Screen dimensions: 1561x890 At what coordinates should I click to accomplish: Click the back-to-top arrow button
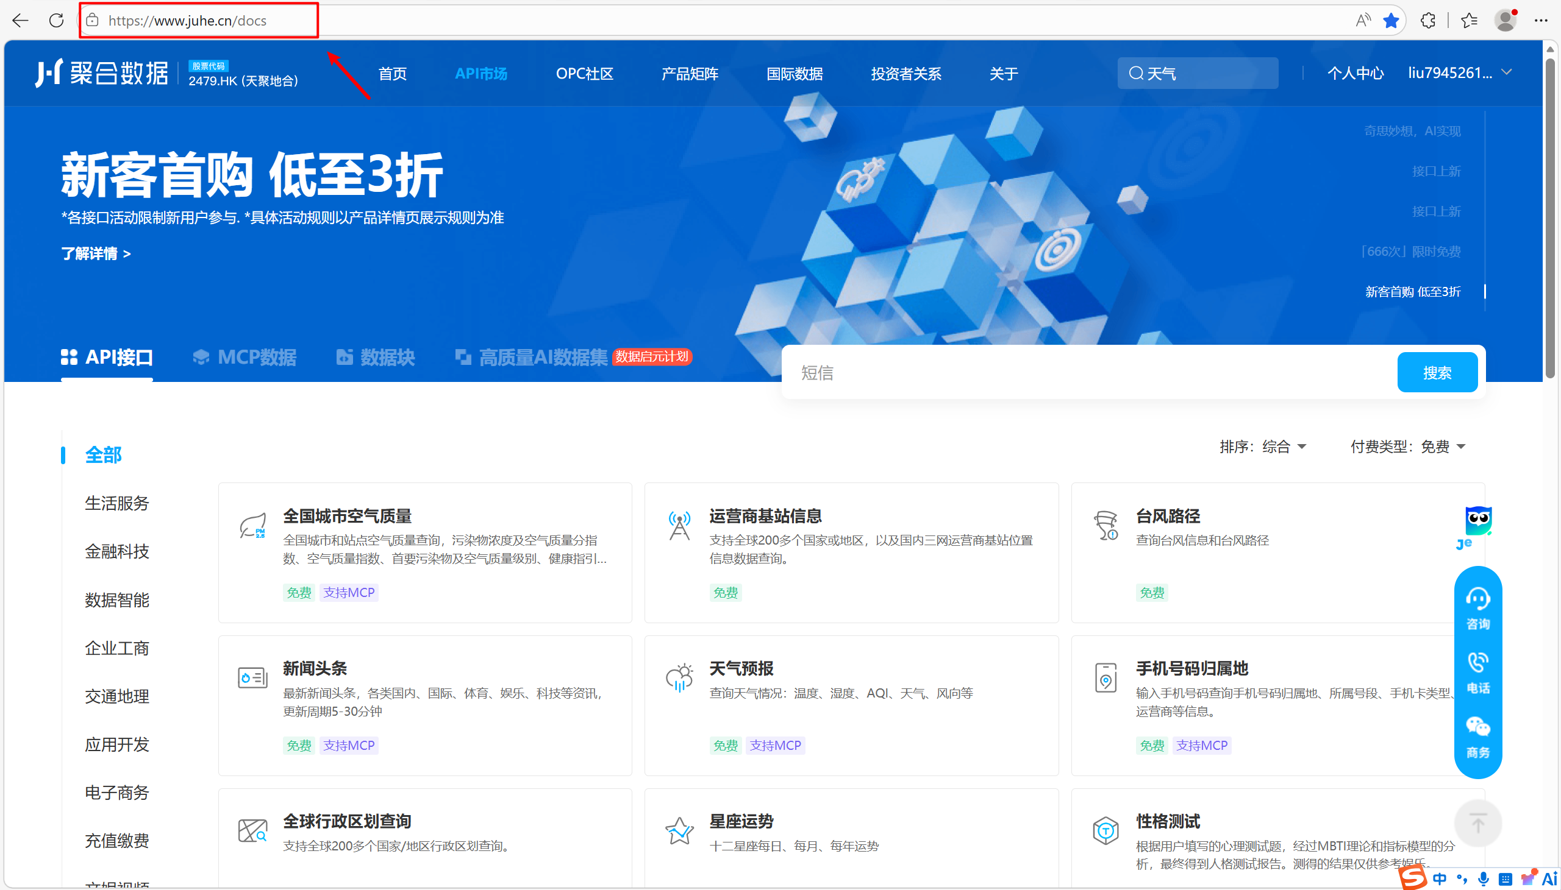point(1478,824)
